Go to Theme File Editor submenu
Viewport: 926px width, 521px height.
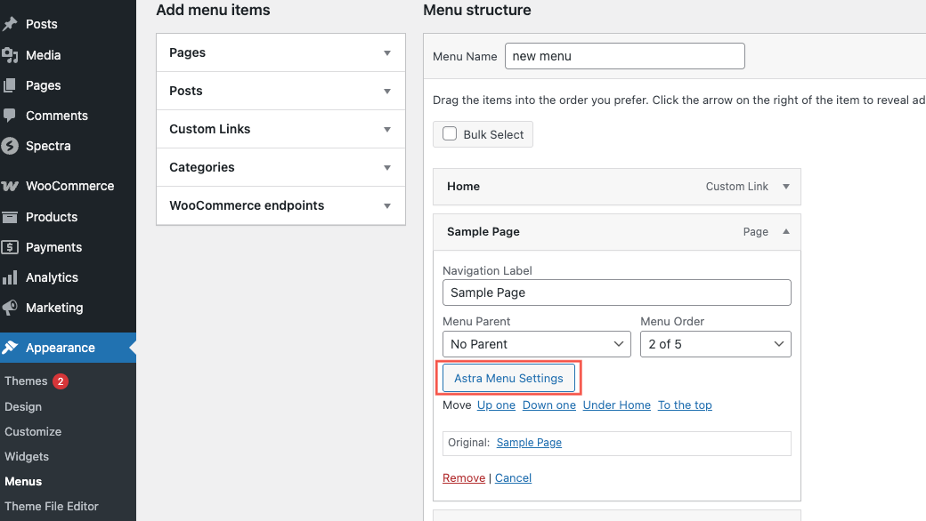(52, 506)
